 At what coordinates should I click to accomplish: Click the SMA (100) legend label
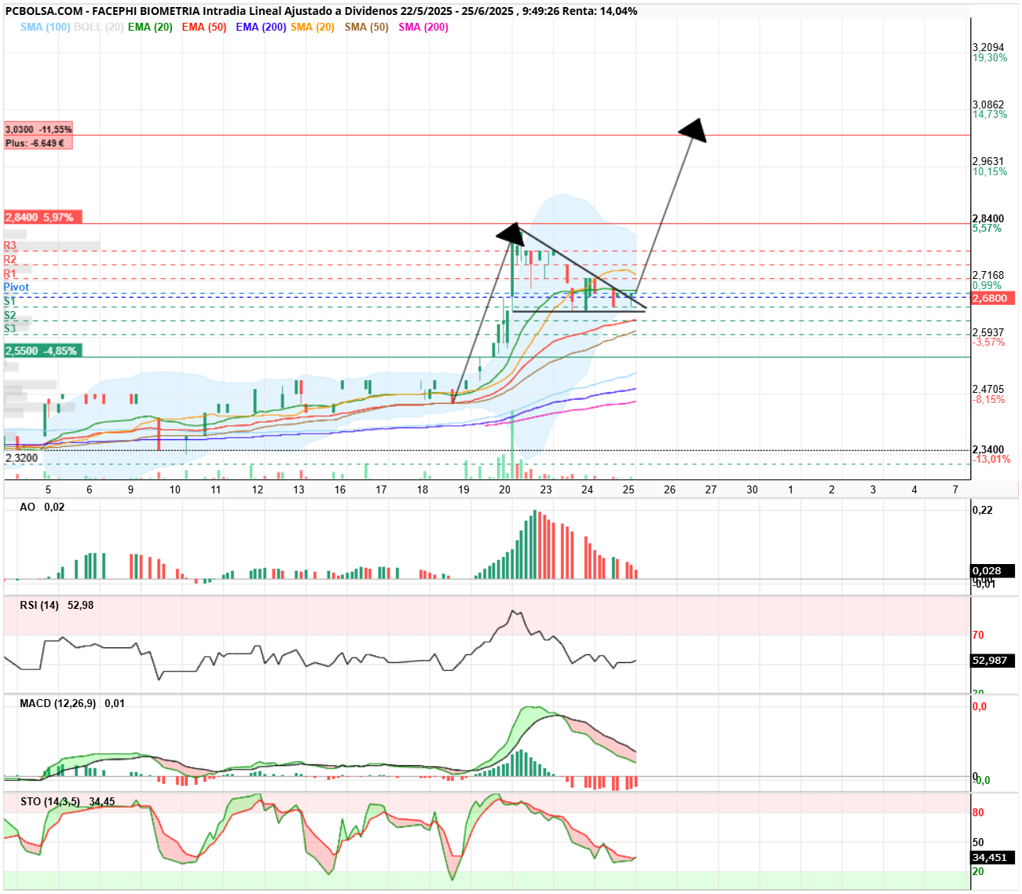45,27
